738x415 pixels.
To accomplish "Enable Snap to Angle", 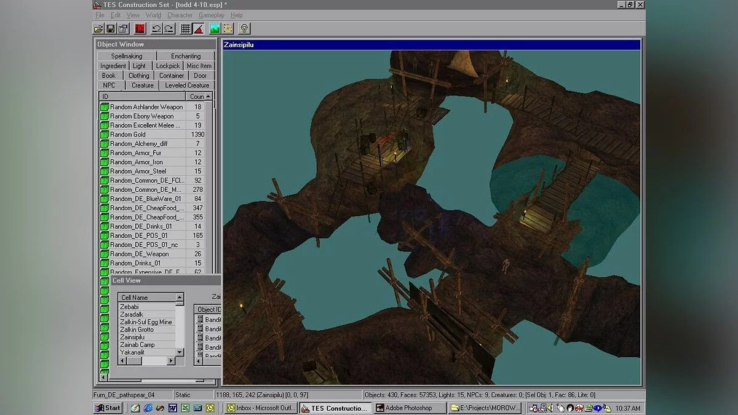I will click(x=198, y=28).
